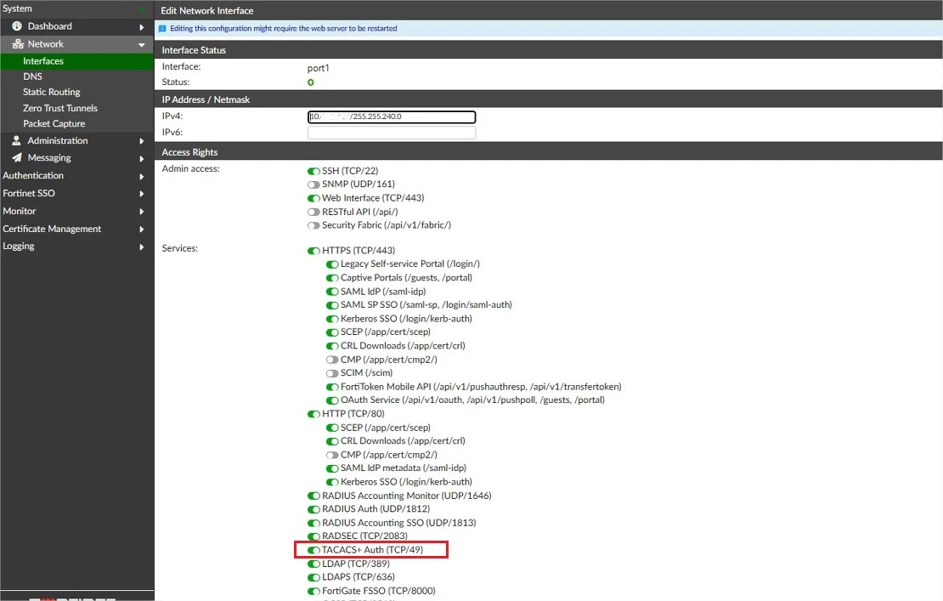Toggle TACACS+ Auth (TCP/49) service
Screen dimensions: 943x601
tap(313, 551)
